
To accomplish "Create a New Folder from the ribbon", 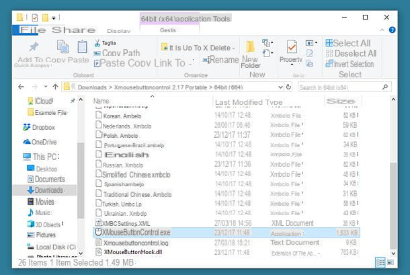I will tap(250, 54).
